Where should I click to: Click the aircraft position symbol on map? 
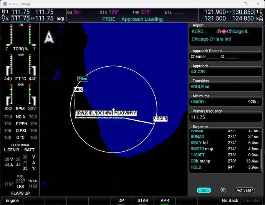(x=114, y=110)
